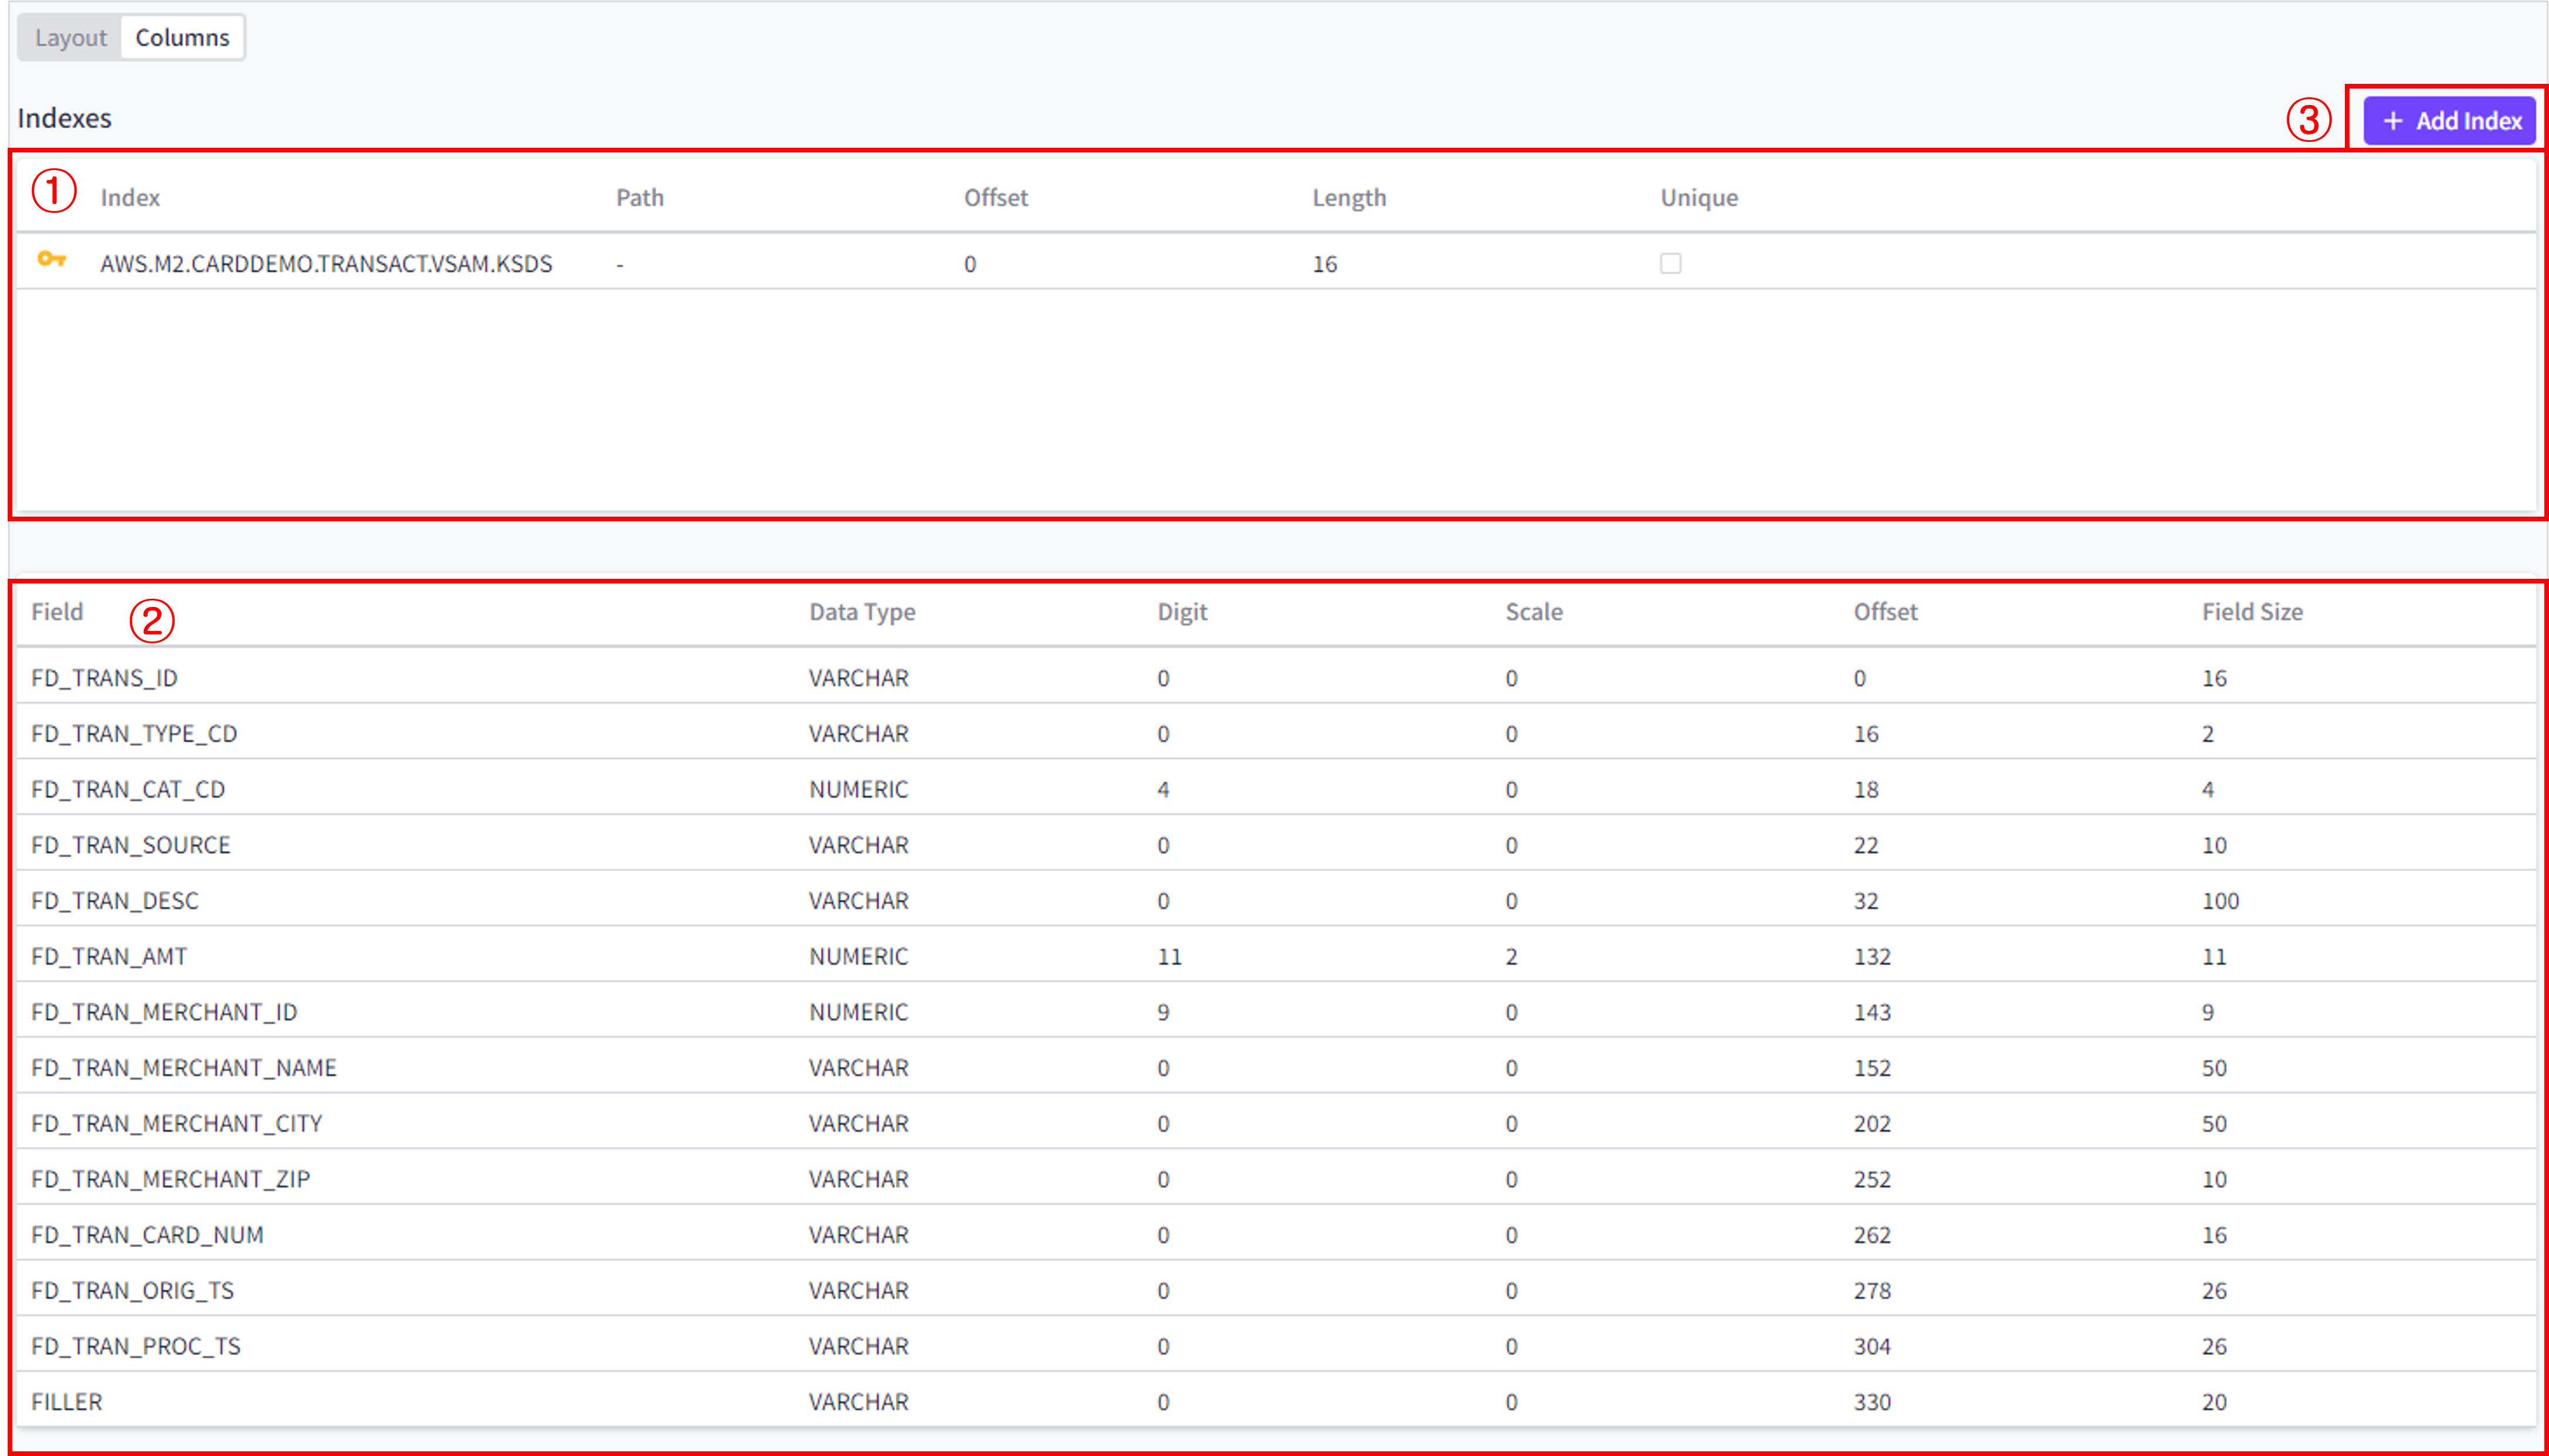Click the Length column header in Indexes
Screen dimensions: 2549x1456
pyautogui.click(x=1349, y=198)
